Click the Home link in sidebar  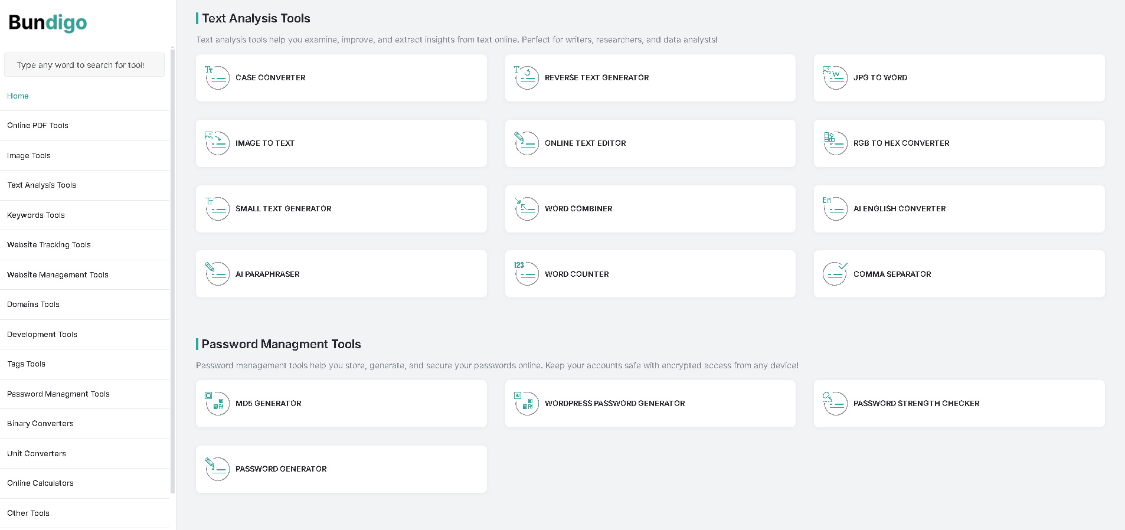(x=18, y=96)
